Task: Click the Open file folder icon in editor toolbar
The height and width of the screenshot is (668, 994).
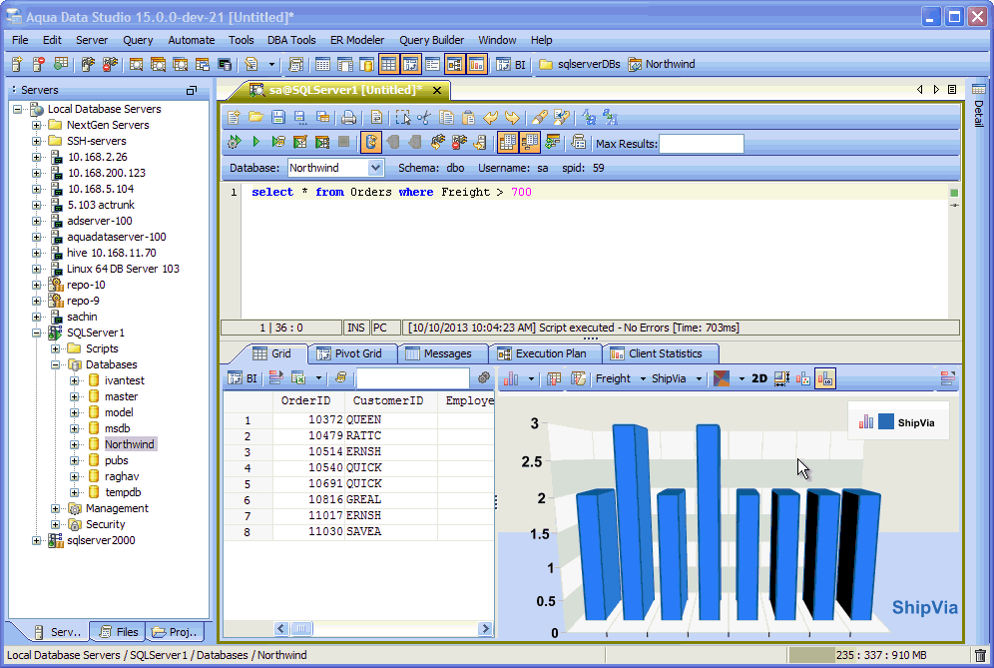Action: coord(256,118)
